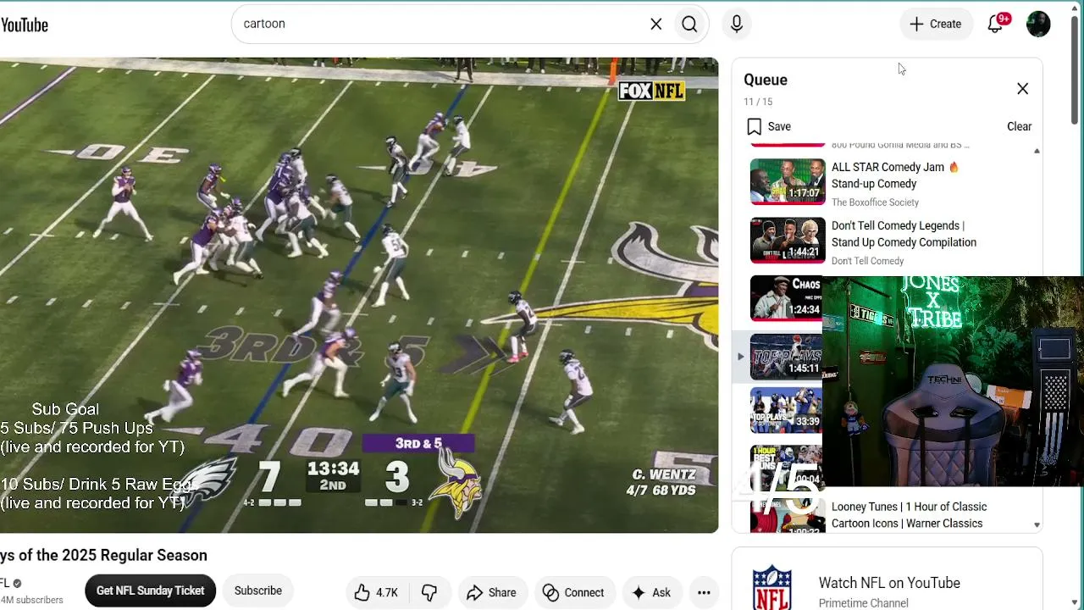
Task: Play the ALL STAR Comedy Jam thumbnail
Action: [x=788, y=181]
